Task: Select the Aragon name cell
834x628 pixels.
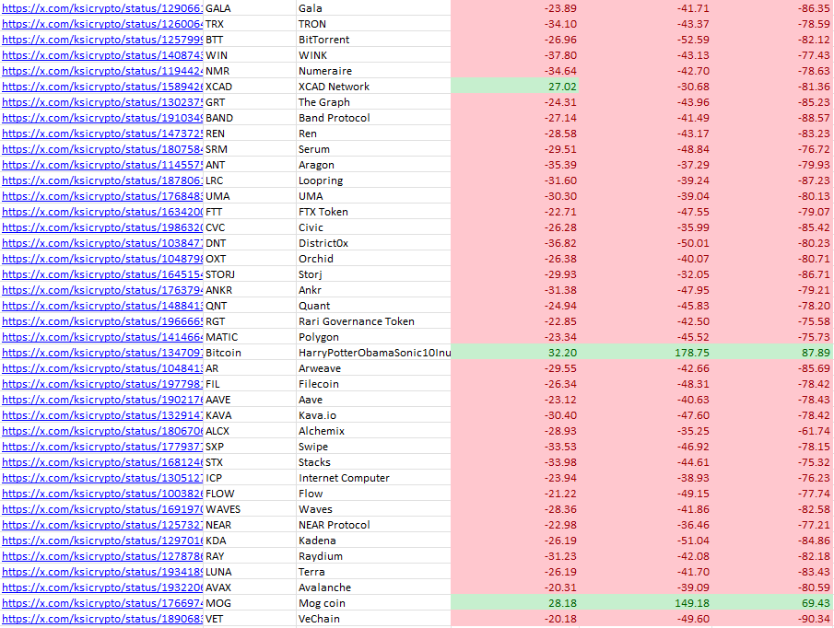Action: (373, 165)
